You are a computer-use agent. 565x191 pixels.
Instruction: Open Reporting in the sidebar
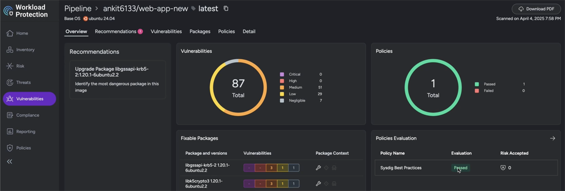pyautogui.click(x=25, y=132)
